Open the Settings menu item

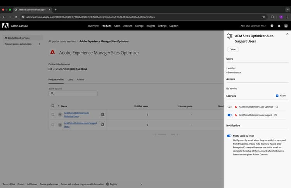click(x=162, y=26)
